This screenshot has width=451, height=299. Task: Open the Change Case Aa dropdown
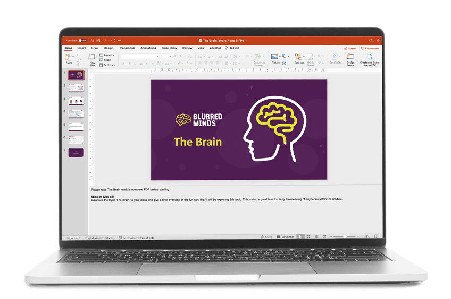pyautogui.click(x=169, y=64)
